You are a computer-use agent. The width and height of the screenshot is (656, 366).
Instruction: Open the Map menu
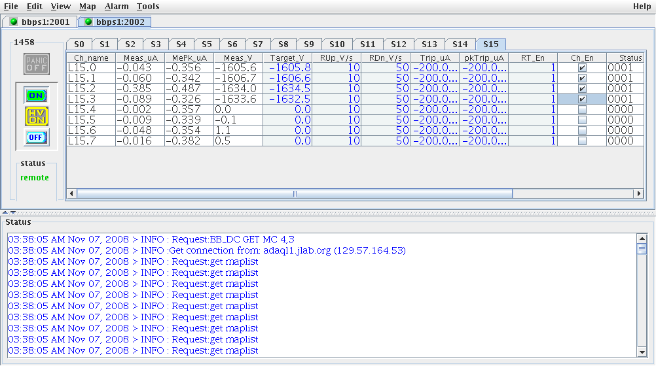click(x=88, y=7)
